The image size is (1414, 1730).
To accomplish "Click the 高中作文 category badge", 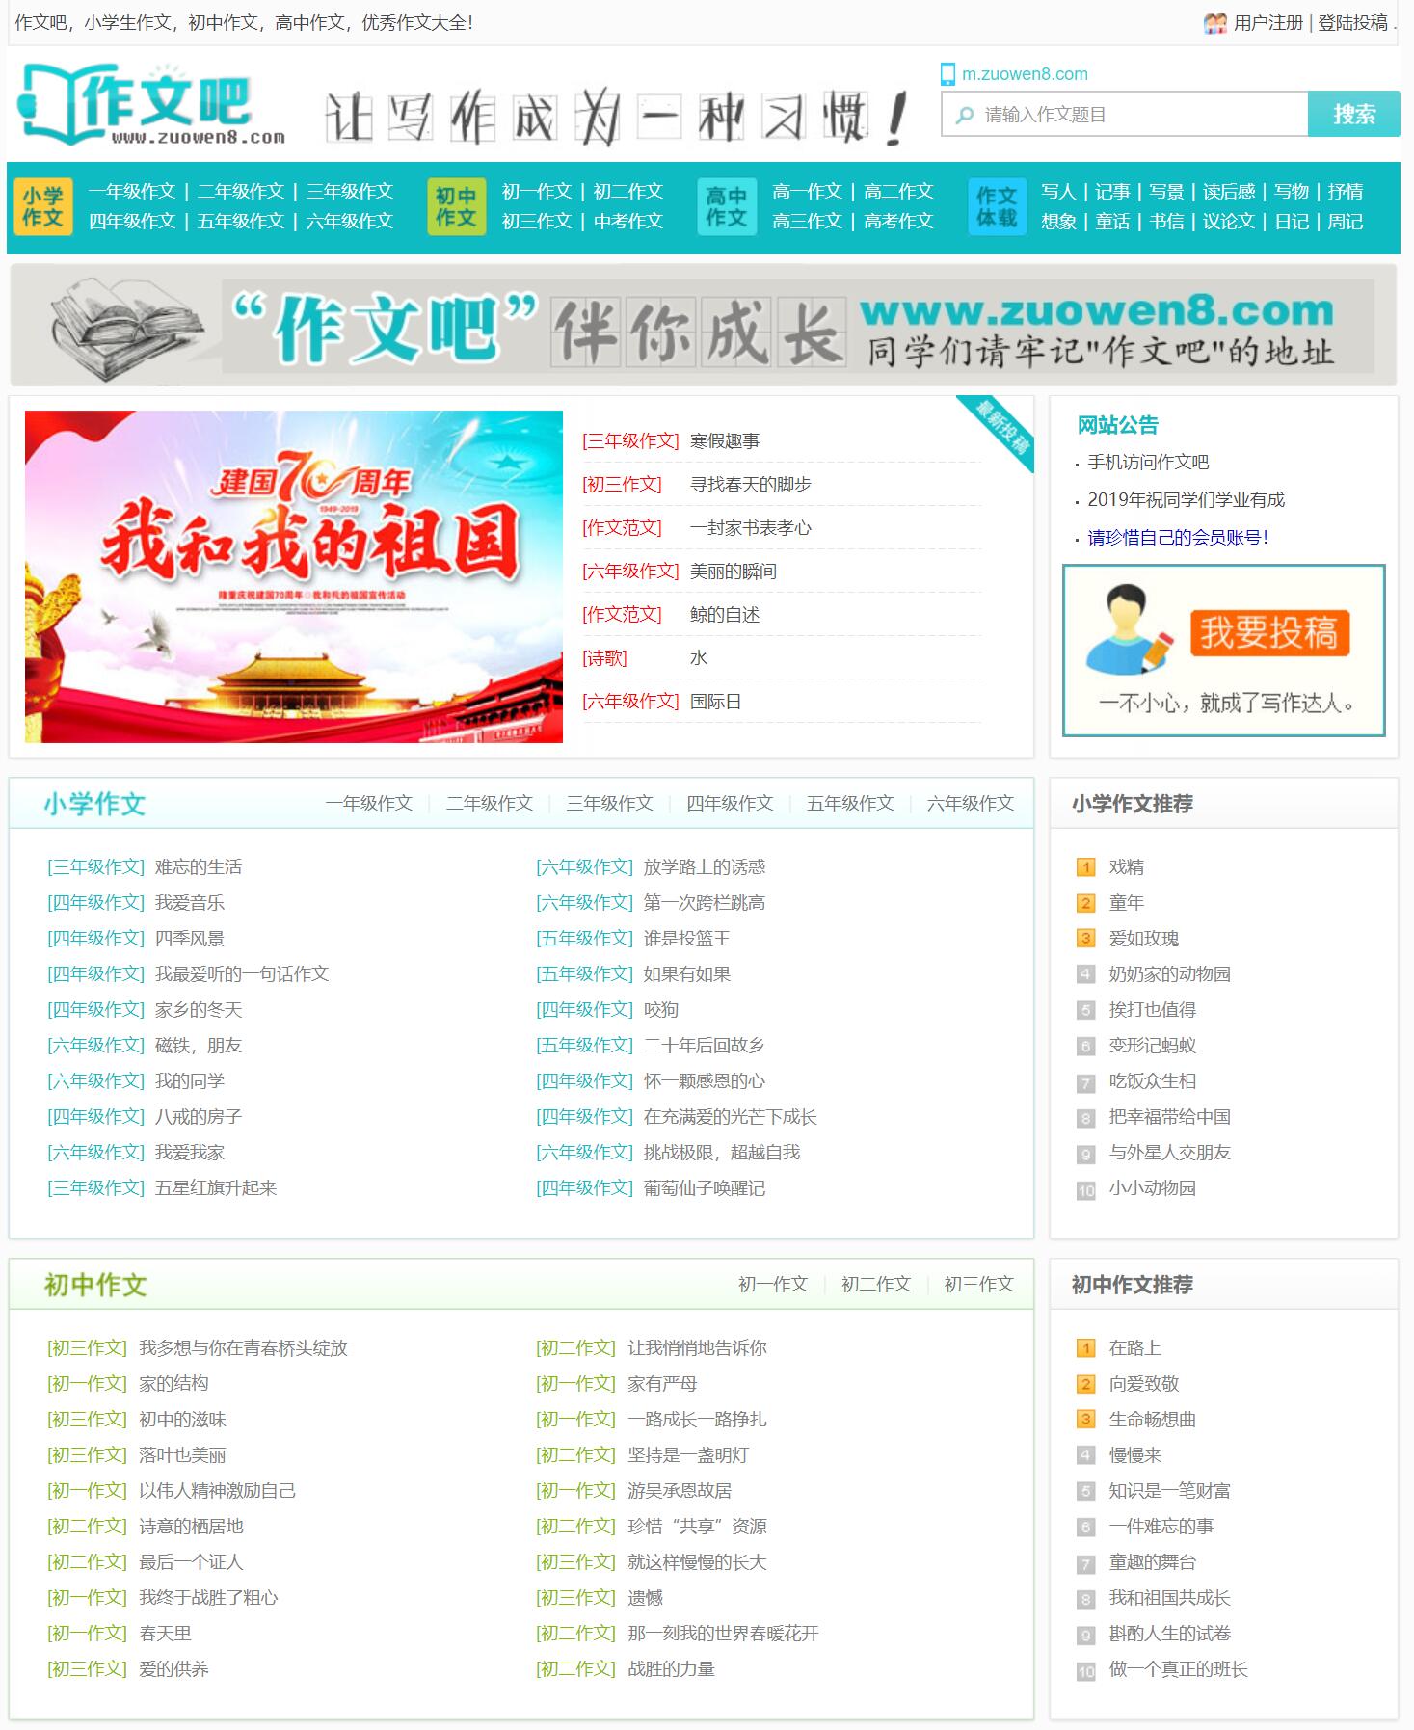I will pyautogui.click(x=726, y=207).
